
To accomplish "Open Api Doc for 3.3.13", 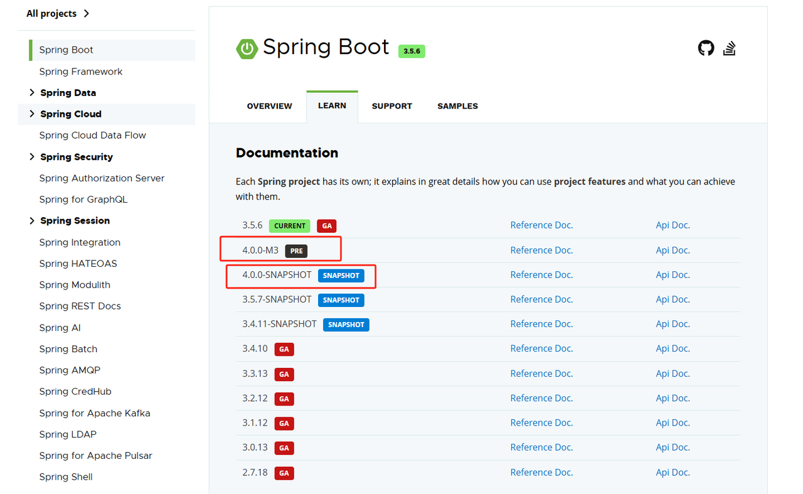I will coord(673,373).
